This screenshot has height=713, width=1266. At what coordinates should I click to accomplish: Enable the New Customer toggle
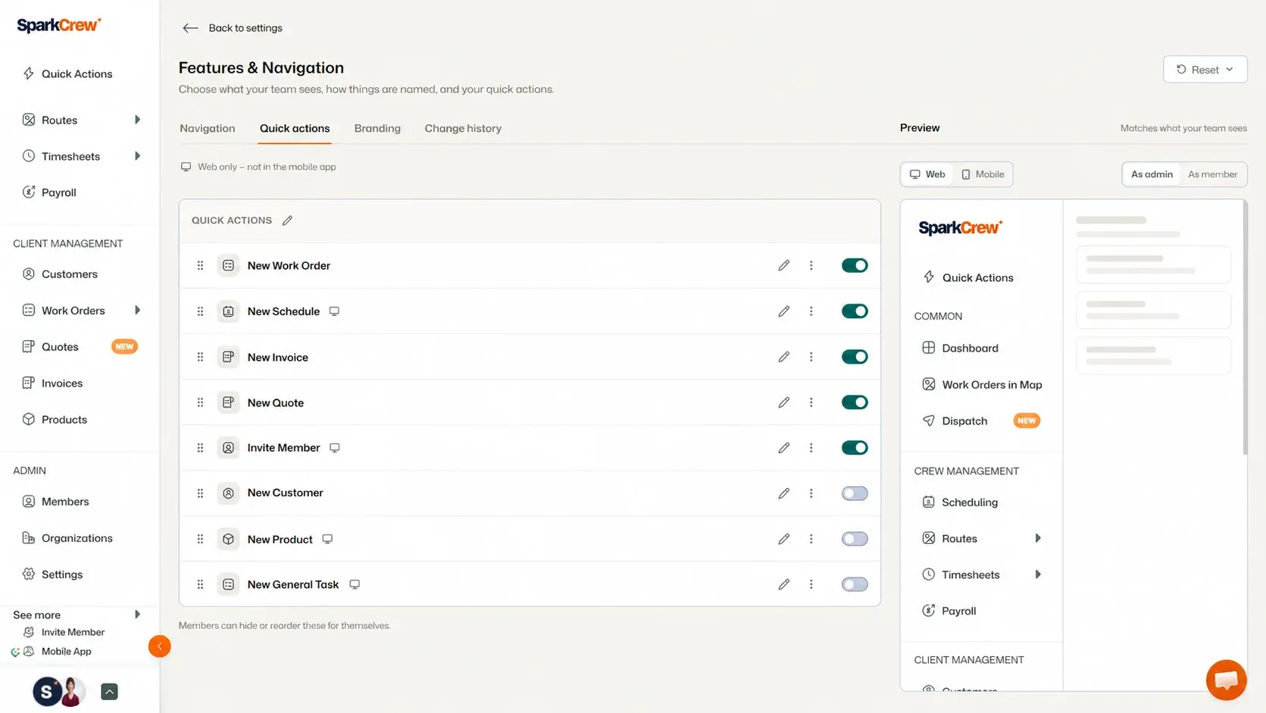point(855,493)
